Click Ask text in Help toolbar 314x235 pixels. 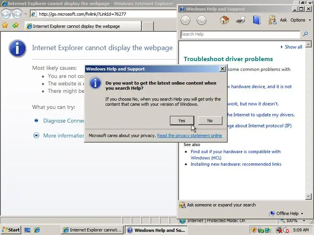click(x=283, y=20)
